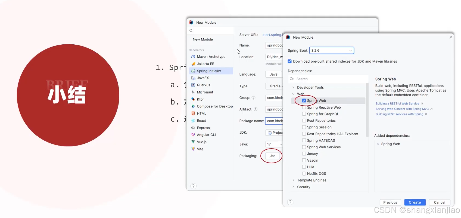Check the Spring Reactive Web dependency
461x218 pixels.
(304, 108)
